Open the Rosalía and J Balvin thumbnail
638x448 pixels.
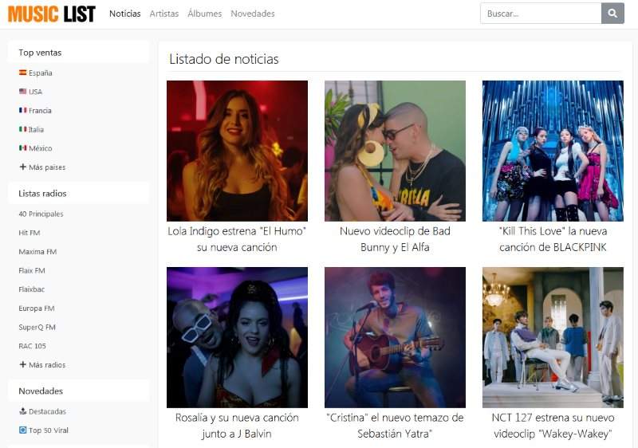237,337
